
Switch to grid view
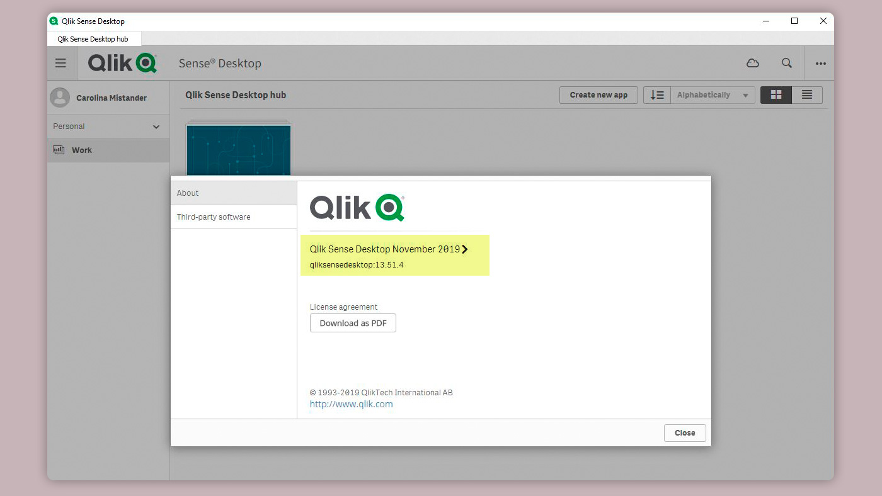click(776, 95)
